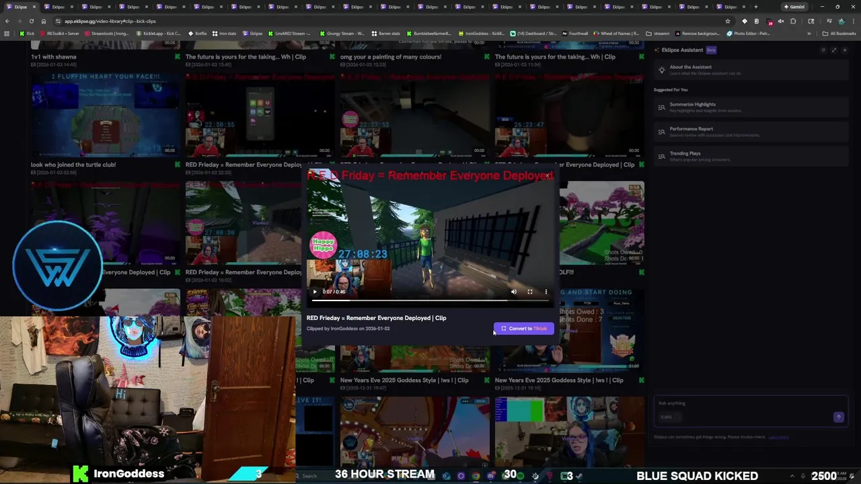The width and height of the screenshot is (861, 484).
Task: Send the assistant message with arrow button
Action: 838,417
